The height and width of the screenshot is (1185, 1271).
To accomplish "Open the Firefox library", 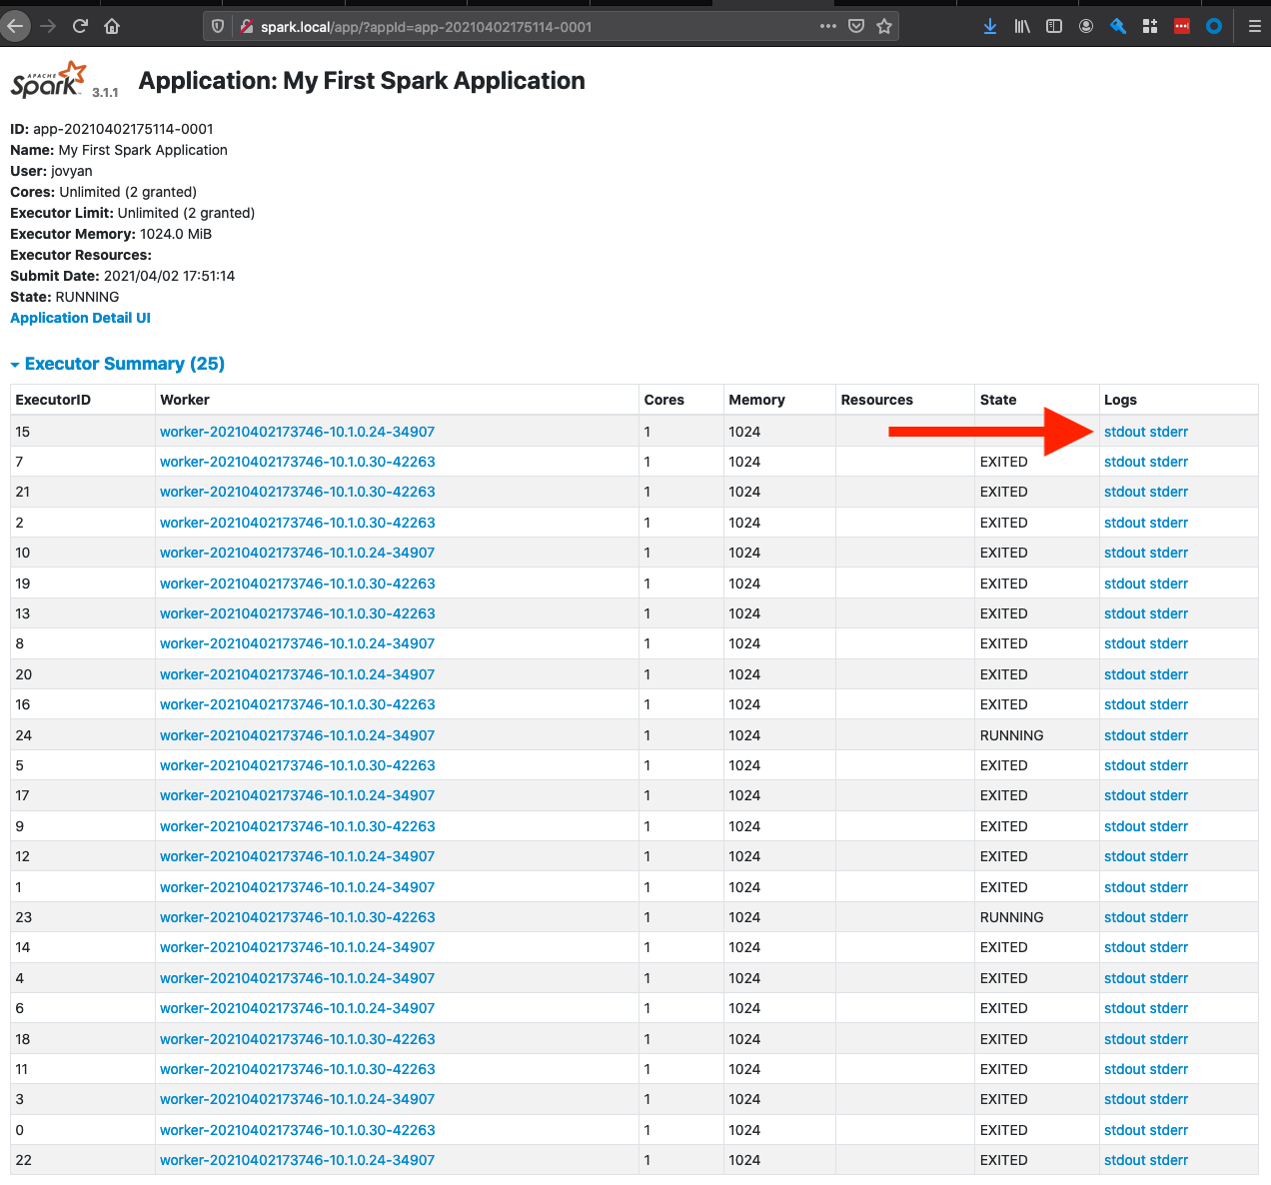I will tap(1021, 26).
